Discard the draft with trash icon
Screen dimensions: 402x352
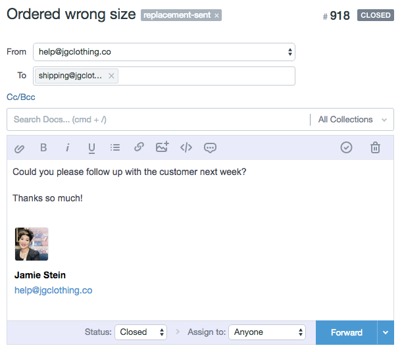pos(375,147)
